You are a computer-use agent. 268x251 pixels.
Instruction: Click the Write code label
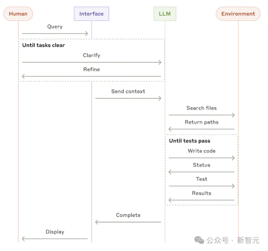[x=202, y=151]
